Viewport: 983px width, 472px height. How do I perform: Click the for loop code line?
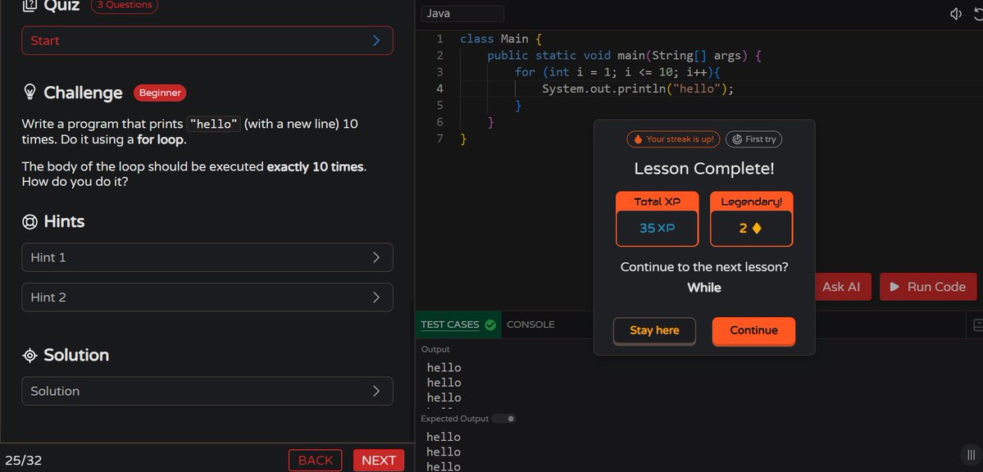[617, 72]
